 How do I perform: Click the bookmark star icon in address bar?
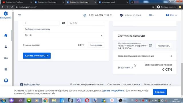153,7
